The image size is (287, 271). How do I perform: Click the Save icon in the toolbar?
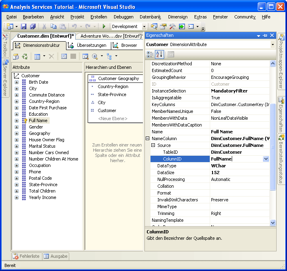pyautogui.click(x=24, y=26)
